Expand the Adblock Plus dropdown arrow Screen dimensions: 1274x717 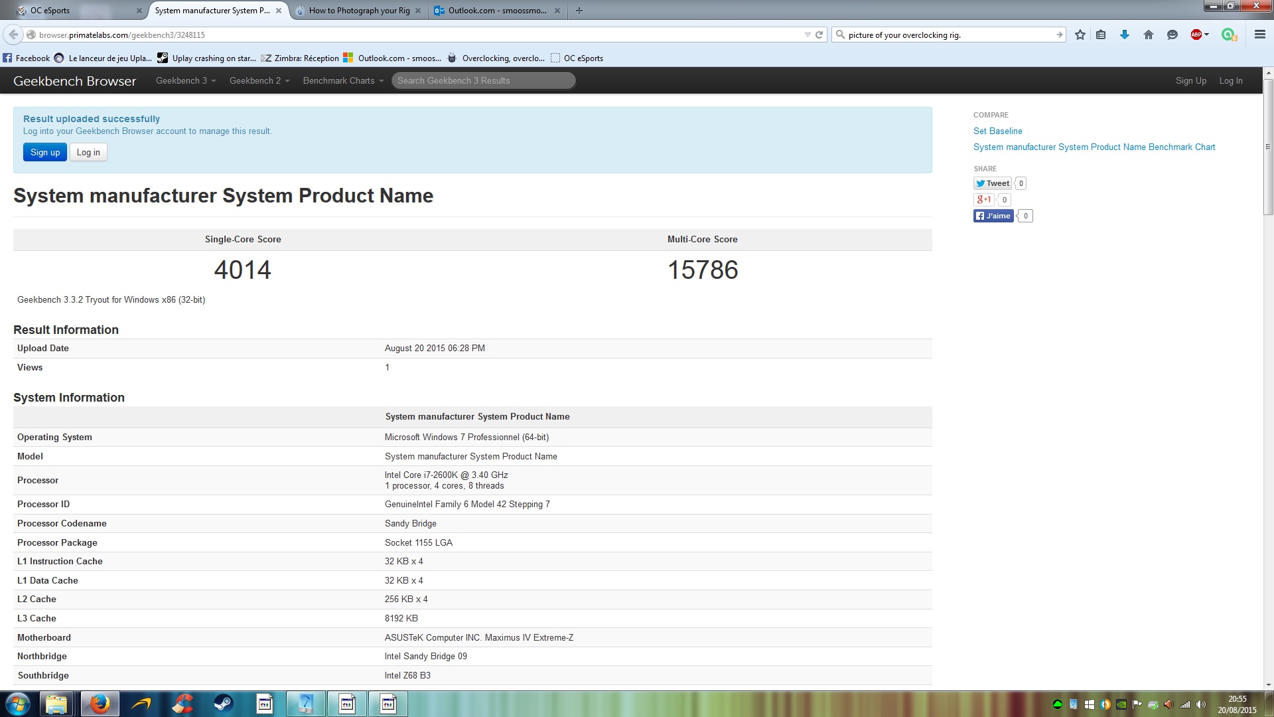(x=1207, y=35)
